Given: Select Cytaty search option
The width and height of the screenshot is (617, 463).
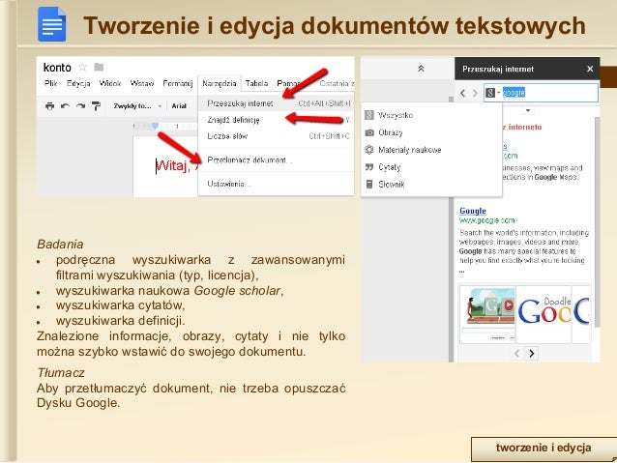Looking at the screenshot, I should tap(431, 167).
